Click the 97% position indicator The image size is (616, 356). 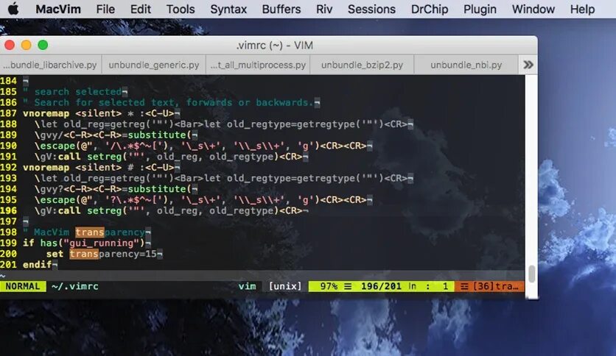[329, 286]
